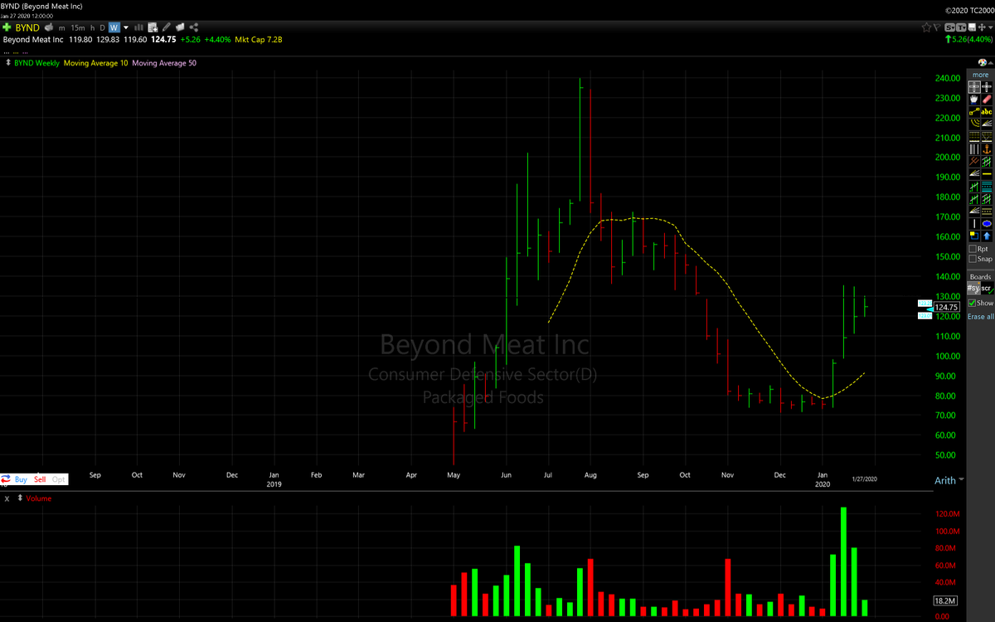The height and width of the screenshot is (622, 995).
Task: Select the blue ellipse drawing tool
Action: click(x=988, y=224)
